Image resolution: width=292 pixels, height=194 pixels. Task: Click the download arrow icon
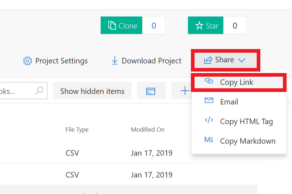(x=115, y=60)
